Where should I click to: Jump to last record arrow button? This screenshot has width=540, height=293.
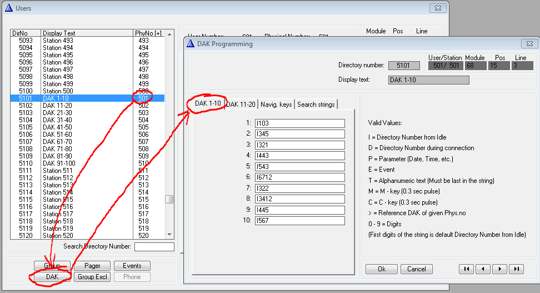point(516,269)
